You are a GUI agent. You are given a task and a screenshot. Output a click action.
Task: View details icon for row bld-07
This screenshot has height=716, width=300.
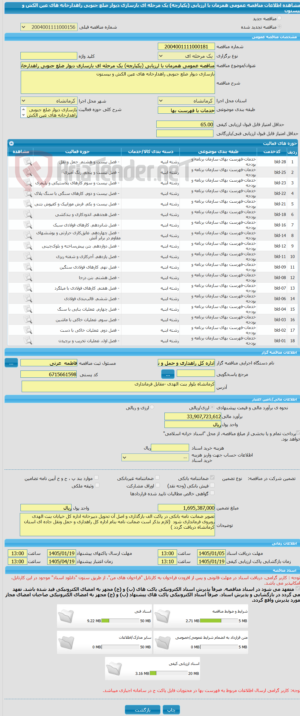coord(28,288)
